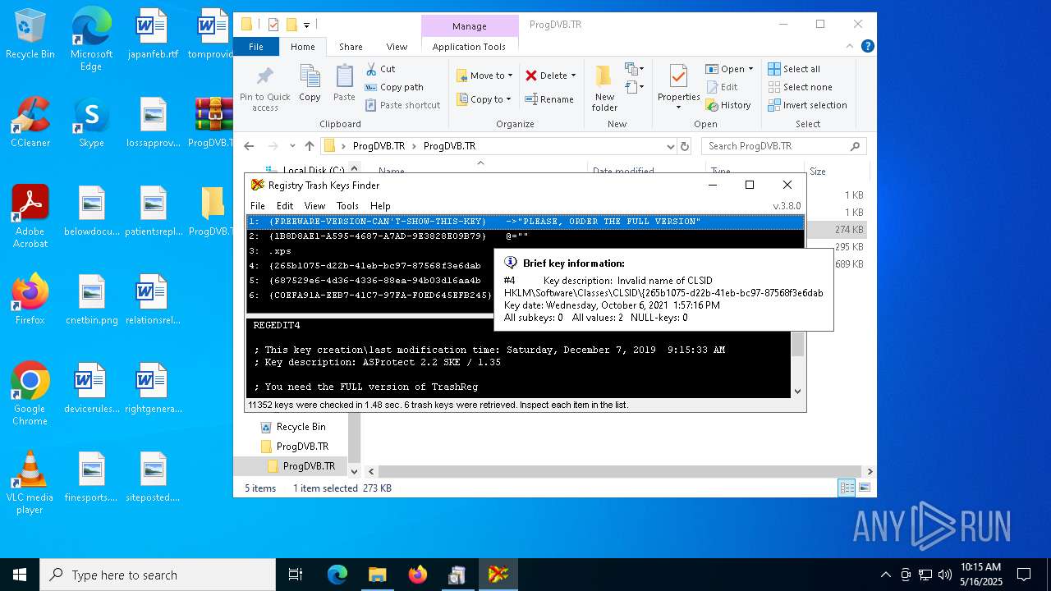This screenshot has width=1051, height=591.
Task: Click Invert selection in ribbon
Action: [808, 105]
